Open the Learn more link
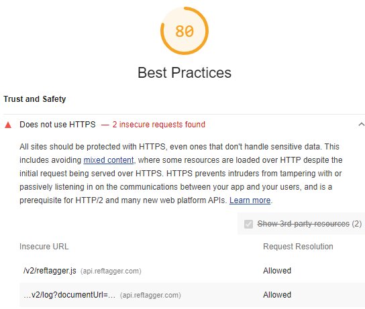 [250, 200]
